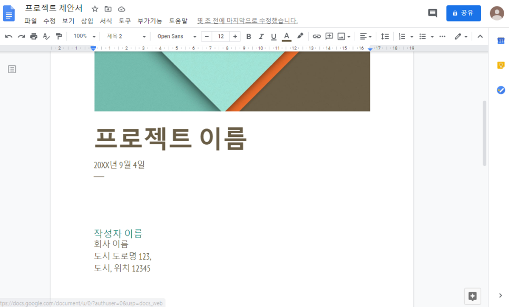Click the Google Docs home icon
The height and width of the screenshot is (307, 509).
pos(9,13)
